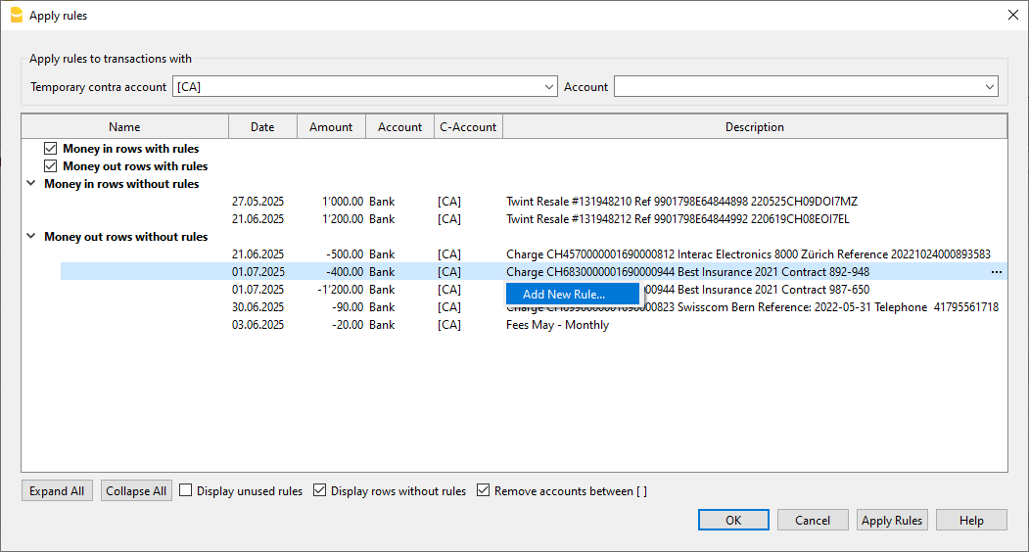Enable Display unused rules checkbox
The width and height of the screenshot is (1029, 552).
point(186,491)
